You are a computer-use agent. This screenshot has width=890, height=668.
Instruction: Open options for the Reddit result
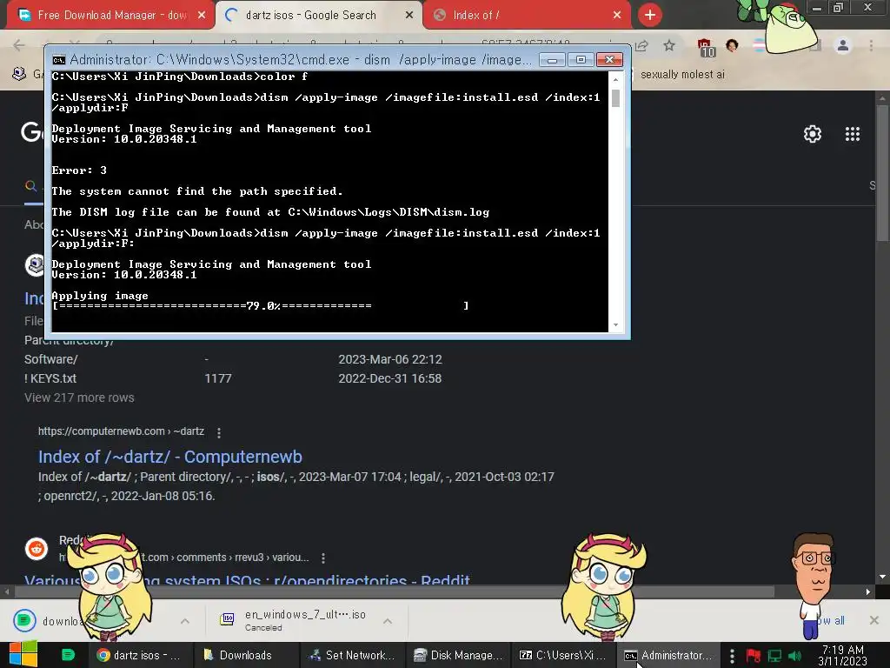323,558
